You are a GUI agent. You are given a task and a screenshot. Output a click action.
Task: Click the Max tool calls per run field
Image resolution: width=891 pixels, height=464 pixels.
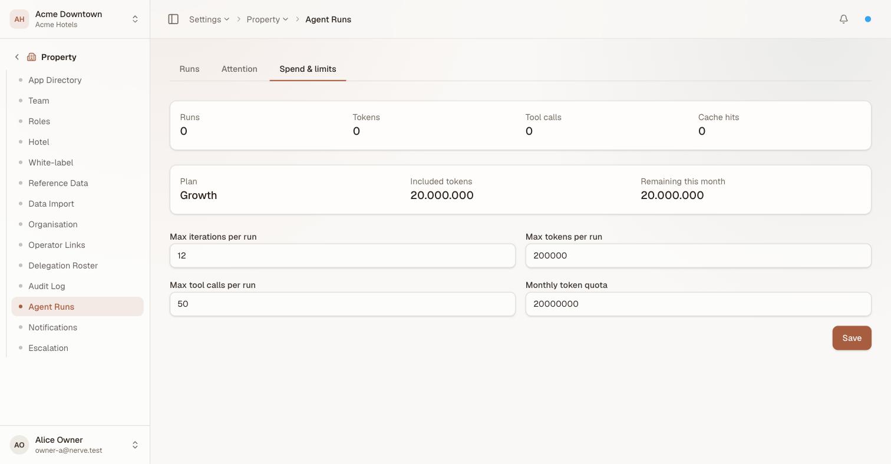click(x=342, y=304)
